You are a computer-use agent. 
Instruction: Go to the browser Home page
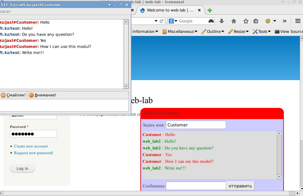pyautogui.click(x=233, y=21)
